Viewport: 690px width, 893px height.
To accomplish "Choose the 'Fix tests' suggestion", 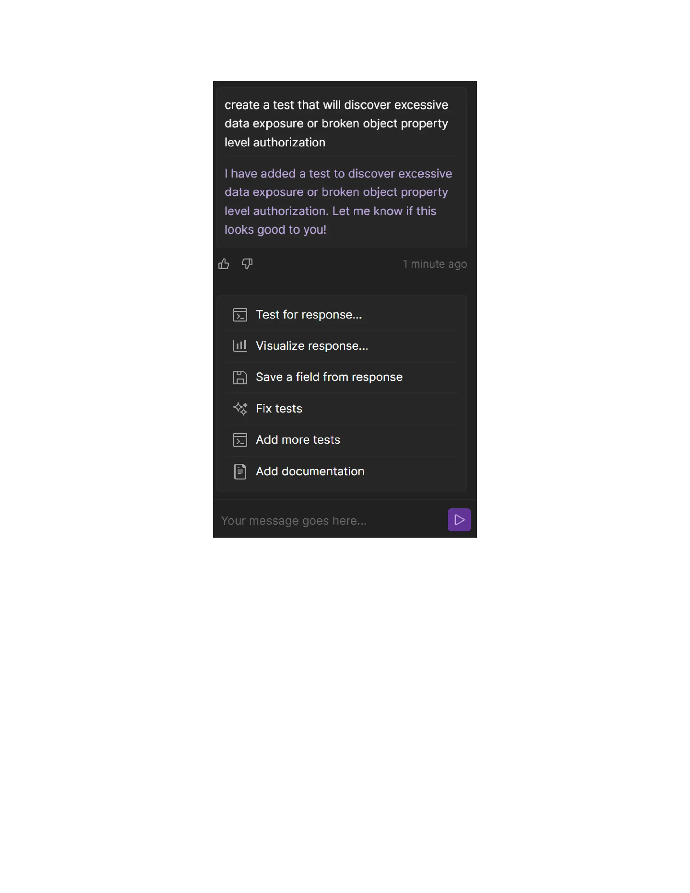I will point(342,408).
